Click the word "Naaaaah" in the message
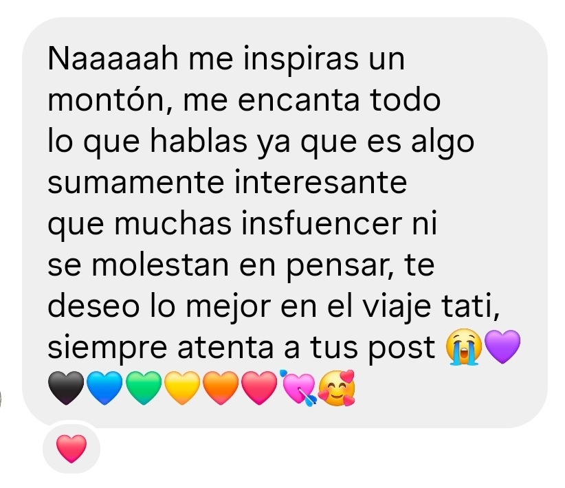Viewport: 565px width, 488px height. coord(113,58)
